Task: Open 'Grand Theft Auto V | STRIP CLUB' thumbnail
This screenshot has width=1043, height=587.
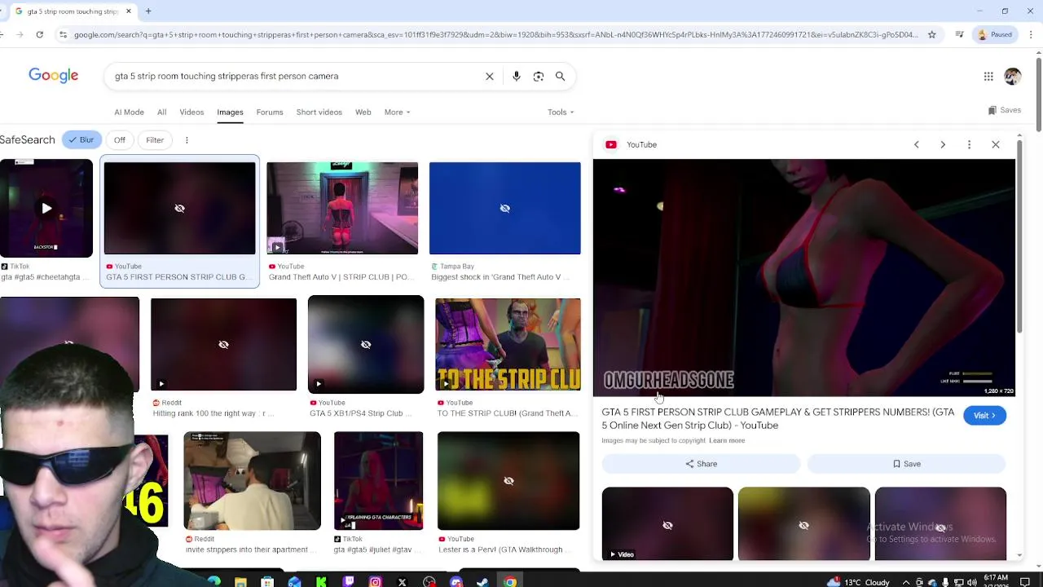Action: (342, 209)
